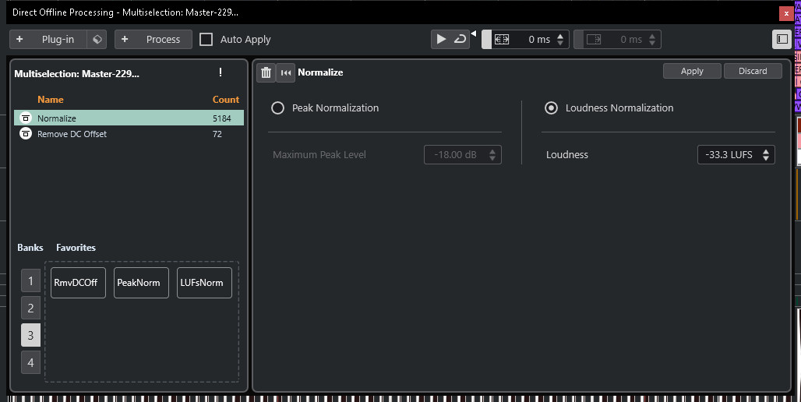Open the plug-in preset icon next to Plug-in
This screenshot has height=402, width=801.
97,39
